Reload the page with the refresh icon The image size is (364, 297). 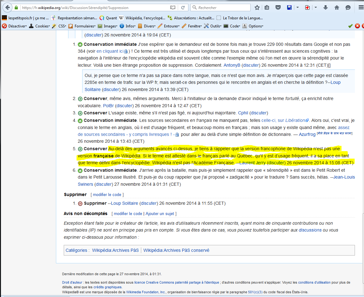pos(183,7)
